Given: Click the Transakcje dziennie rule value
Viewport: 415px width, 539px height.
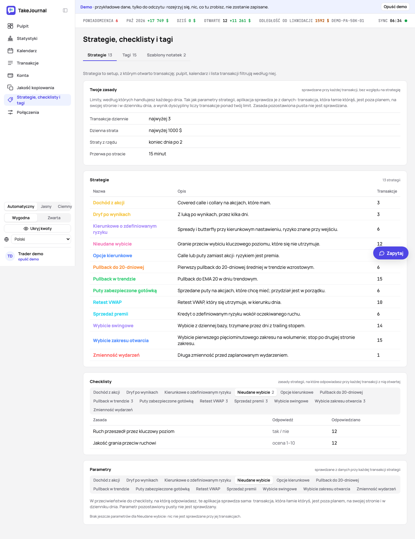Looking at the screenshot, I should [160, 119].
